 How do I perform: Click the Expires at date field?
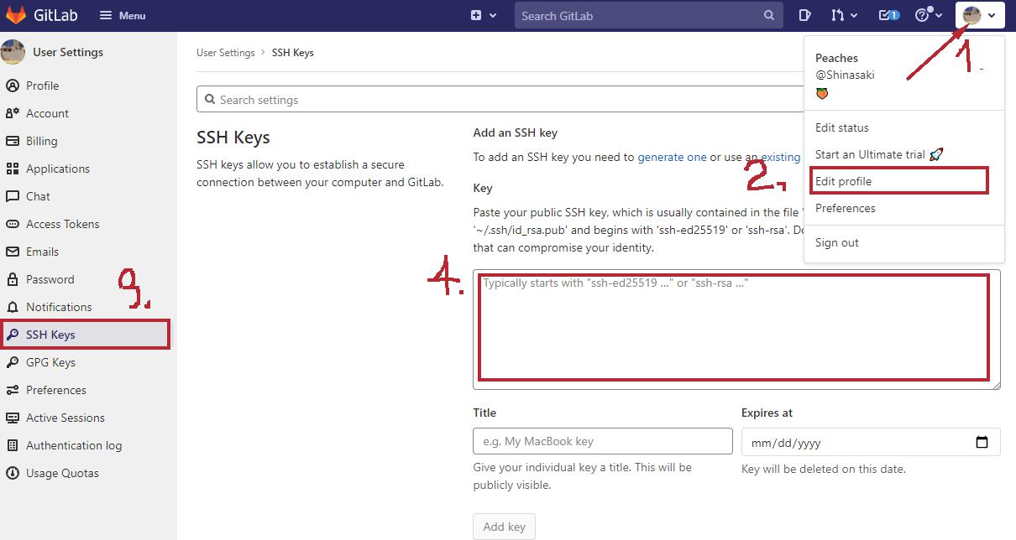(x=871, y=442)
